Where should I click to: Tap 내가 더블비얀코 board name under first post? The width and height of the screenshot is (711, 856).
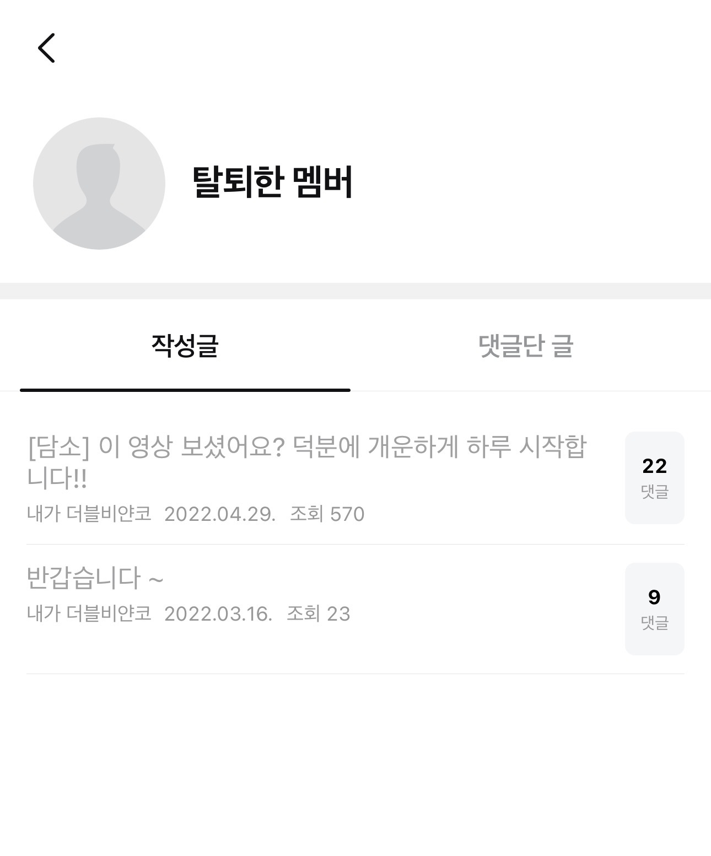pos(89,514)
